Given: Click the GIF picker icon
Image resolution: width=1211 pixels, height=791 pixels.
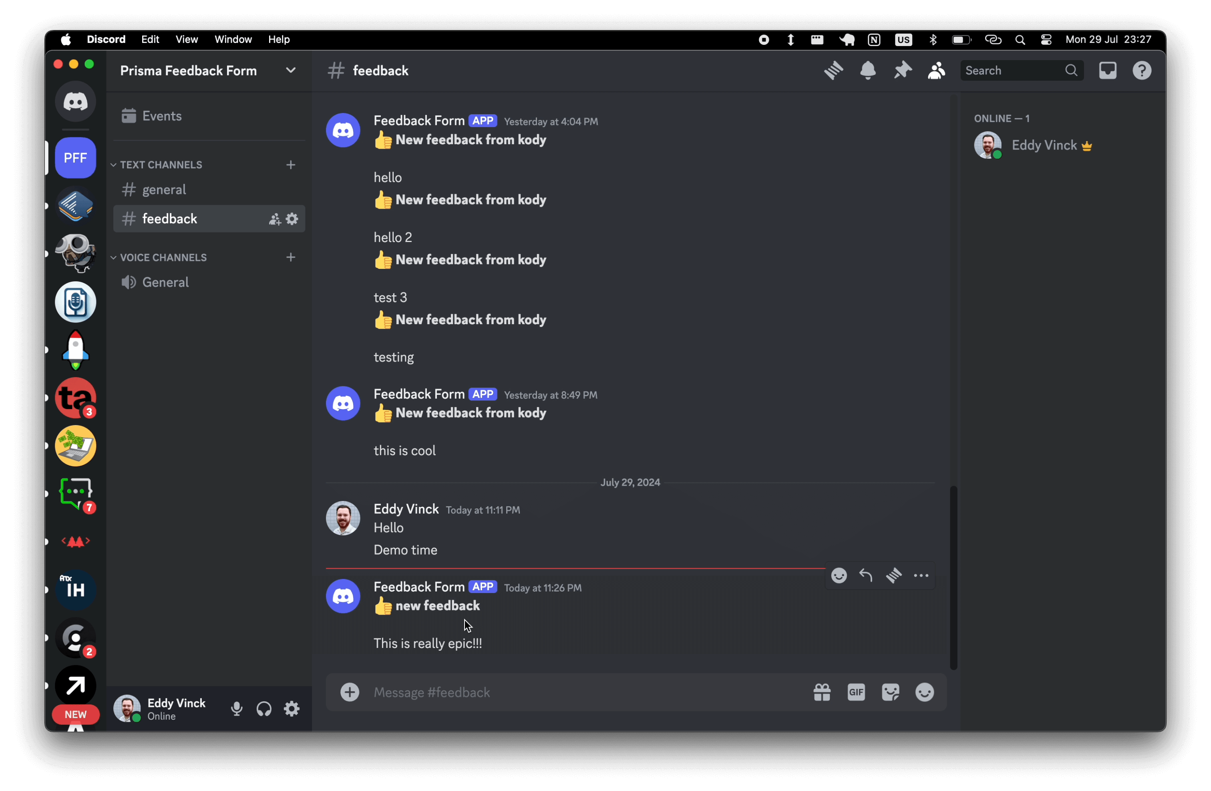Looking at the screenshot, I should point(856,692).
